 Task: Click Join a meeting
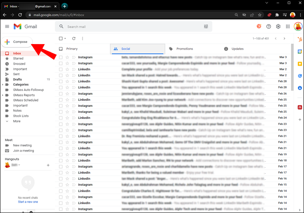[x=24, y=151]
